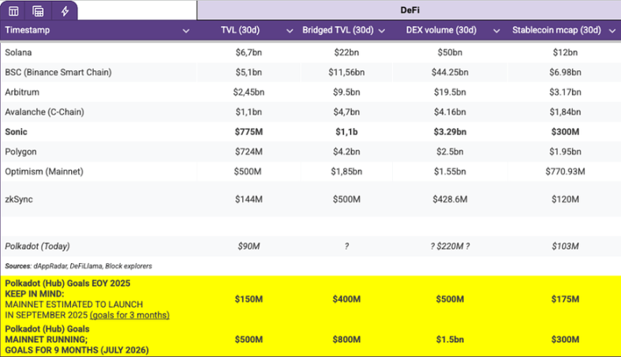Image resolution: width=621 pixels, height=357 pixels.
Task: Open the Bridged TVL (30d) dropdown chevron
Action: (382, 31)
